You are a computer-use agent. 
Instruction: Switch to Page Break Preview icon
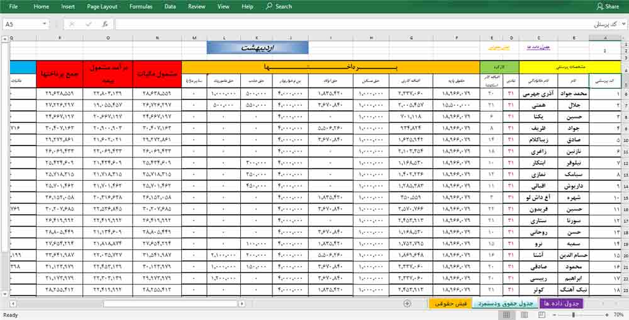click(543, 315)
